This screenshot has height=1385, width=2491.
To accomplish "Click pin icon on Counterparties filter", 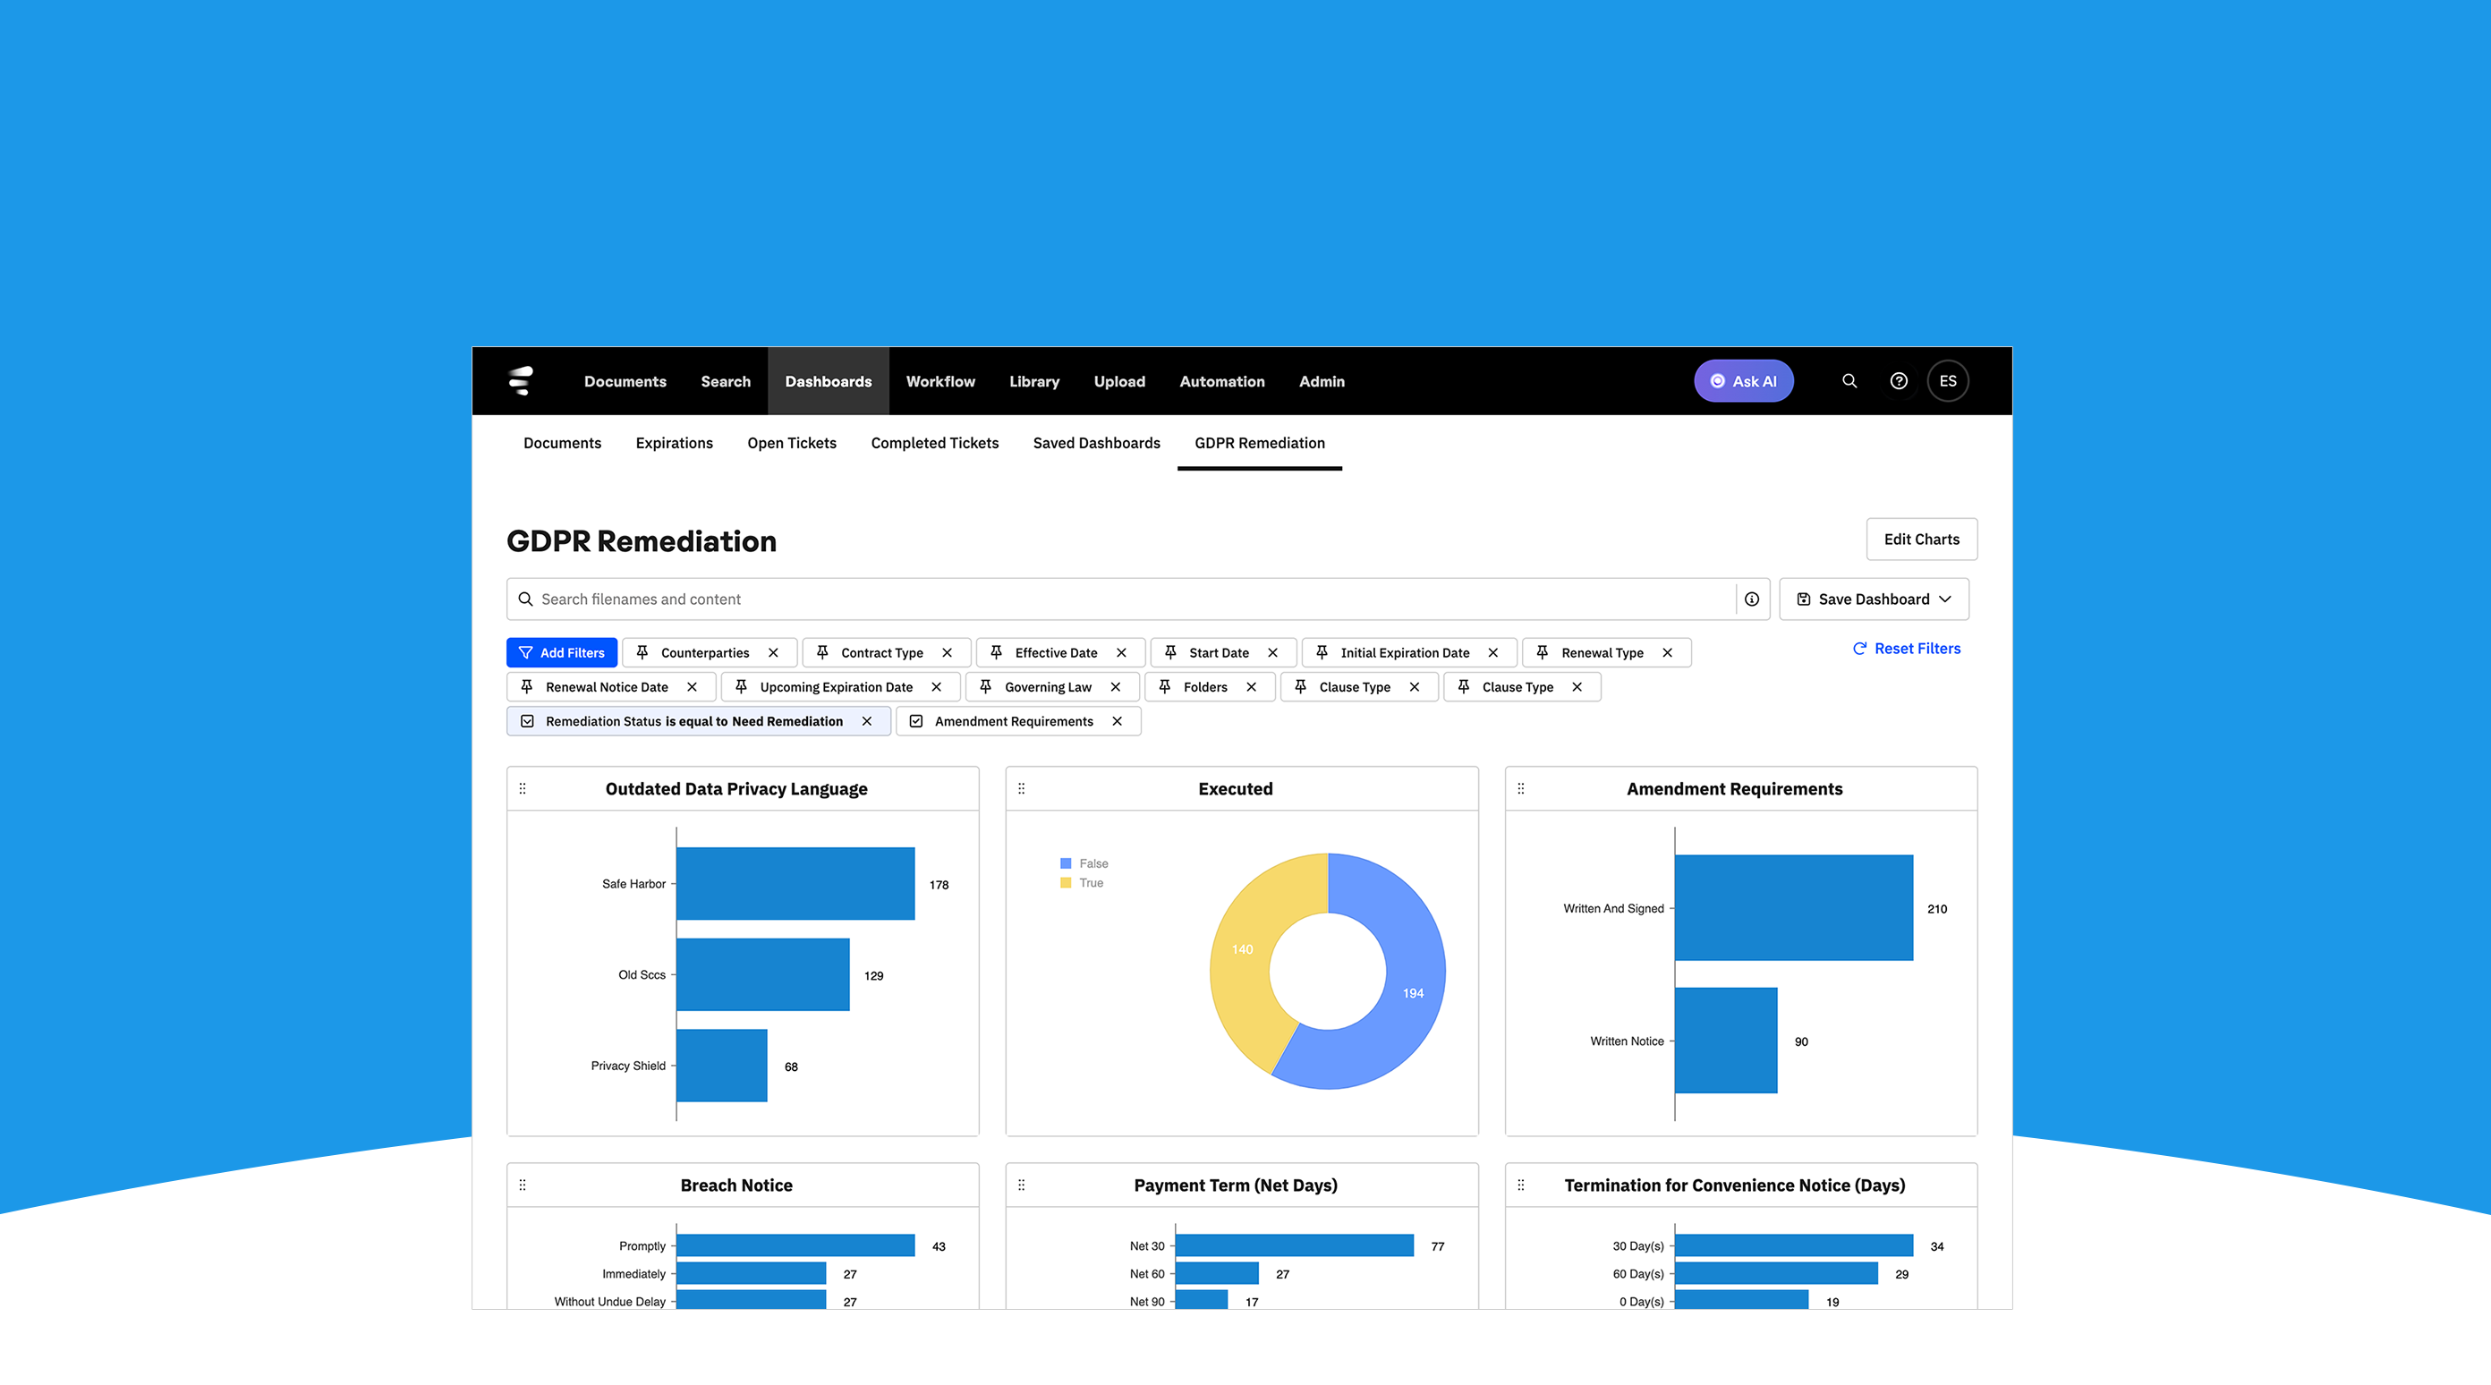I will (642, 653).
